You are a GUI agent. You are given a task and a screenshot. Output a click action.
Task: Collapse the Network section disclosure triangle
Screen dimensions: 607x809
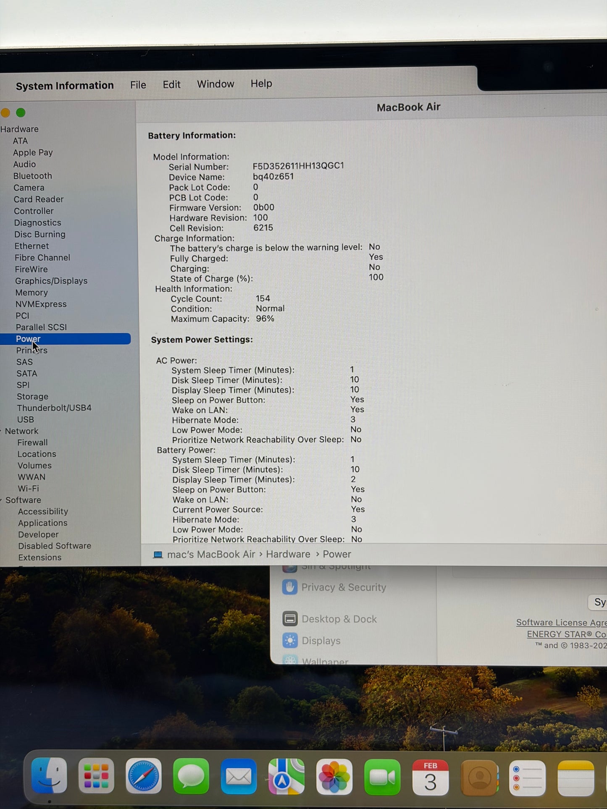(x=1, y=431)
